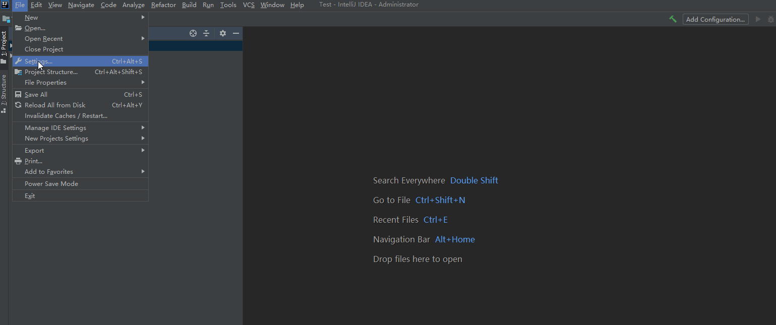Open the Build menu
The height and width of the screenshot is (325, 776).
(189, 5)
